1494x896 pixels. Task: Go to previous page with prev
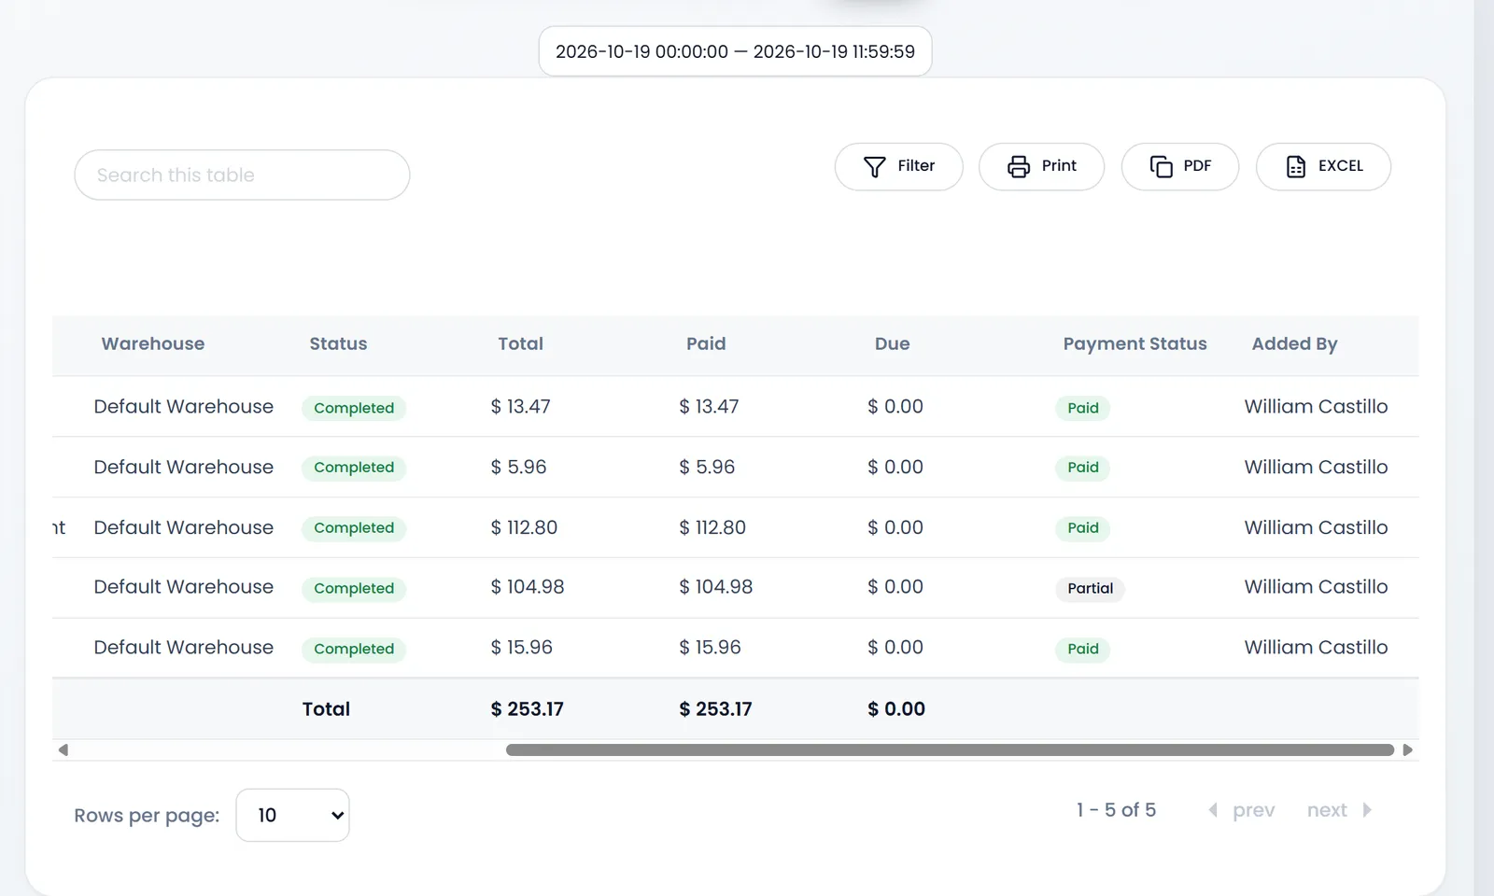click(1241, 810)
